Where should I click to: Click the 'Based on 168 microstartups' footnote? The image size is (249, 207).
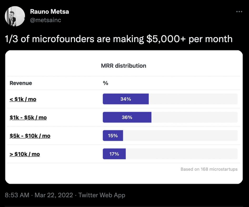coord(209,169)
